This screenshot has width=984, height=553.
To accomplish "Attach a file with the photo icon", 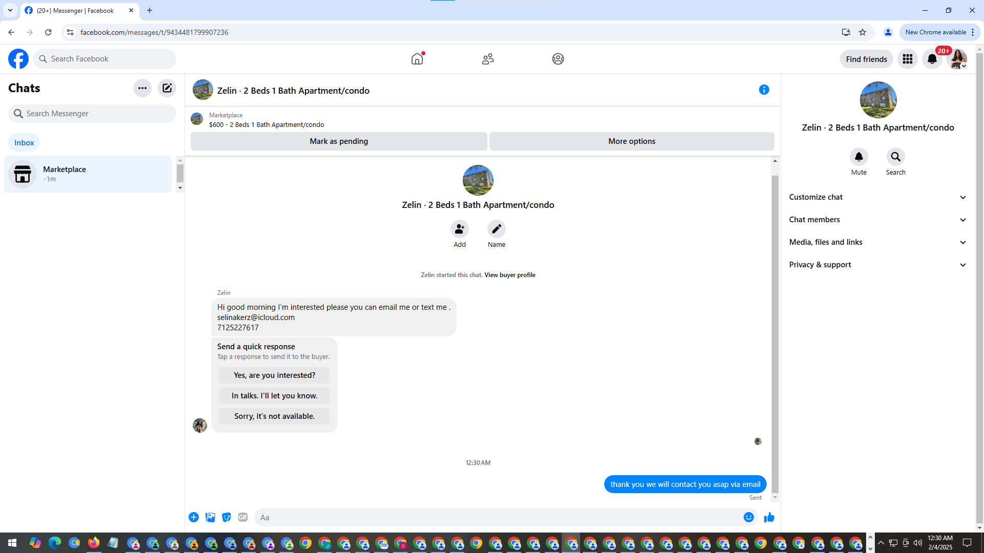I will coord(210,517).
